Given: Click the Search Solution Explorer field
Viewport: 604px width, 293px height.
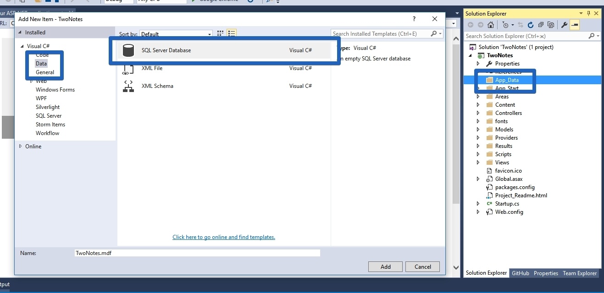Looking at the screenshot, I should click(x=526, y=36).
